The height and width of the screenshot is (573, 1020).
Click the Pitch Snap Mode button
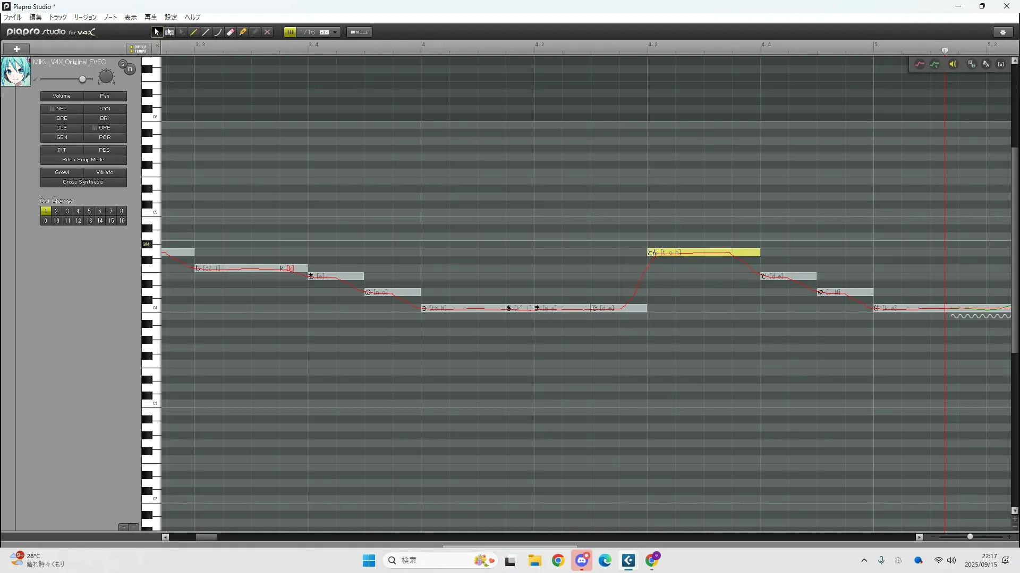tap(83, 160)
